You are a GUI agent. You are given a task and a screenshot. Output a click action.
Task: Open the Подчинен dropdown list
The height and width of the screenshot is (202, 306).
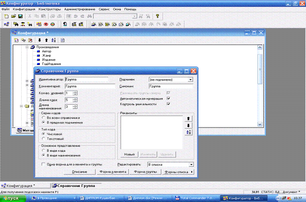[191, 80]
